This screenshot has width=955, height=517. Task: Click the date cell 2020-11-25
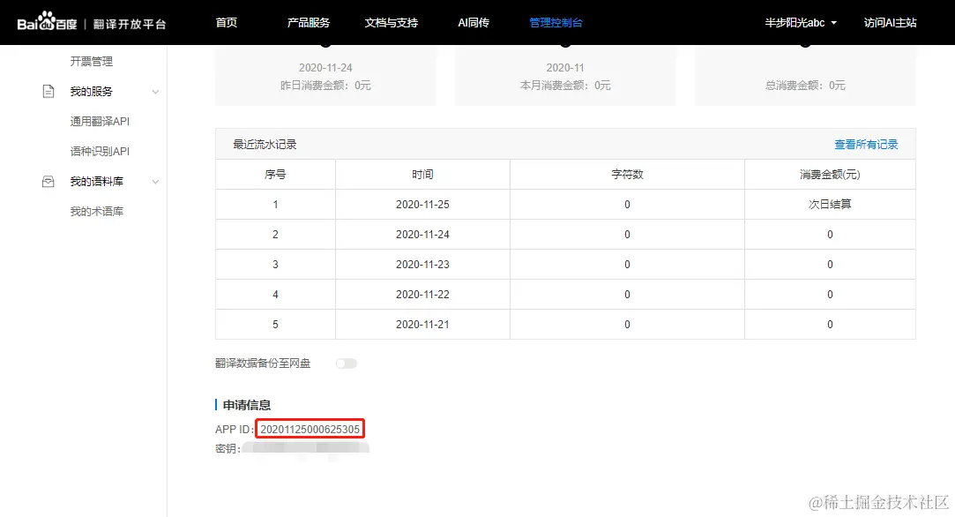pos(422,204)
